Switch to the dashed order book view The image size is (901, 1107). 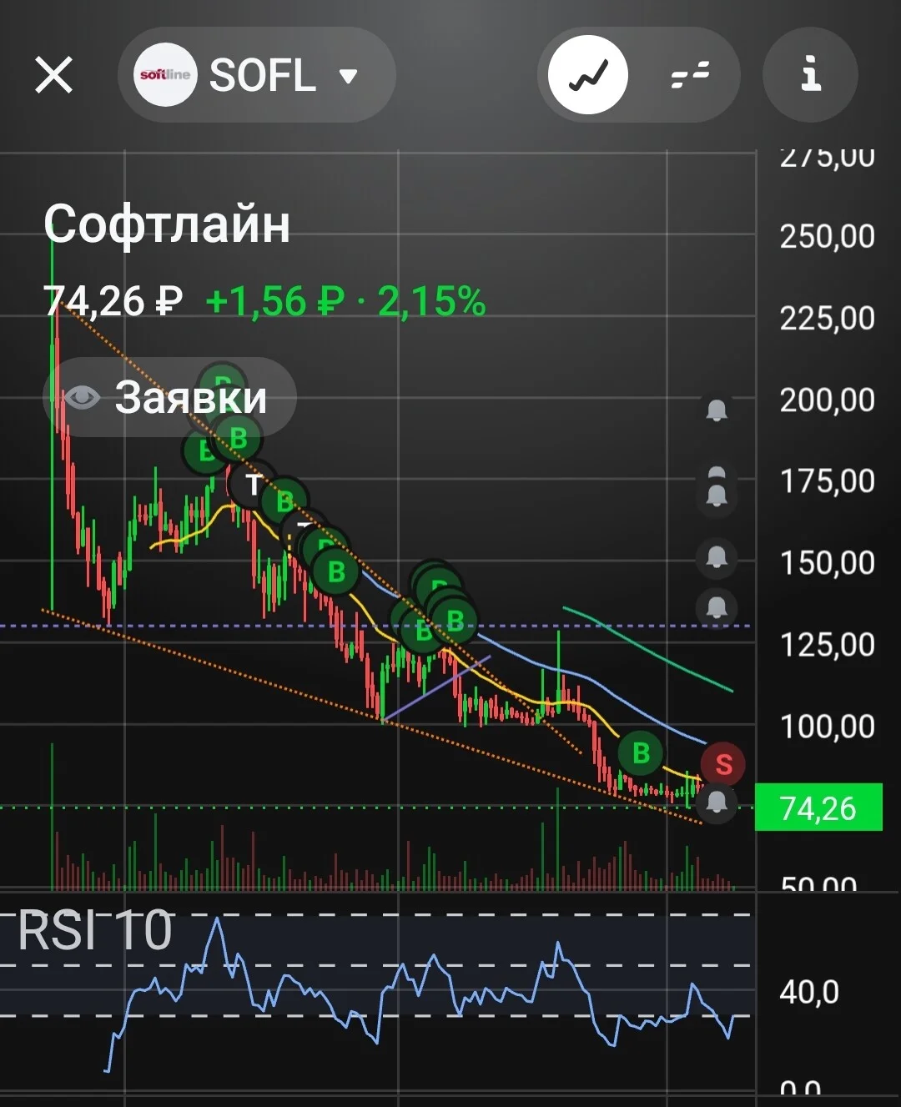pos(689,75)
